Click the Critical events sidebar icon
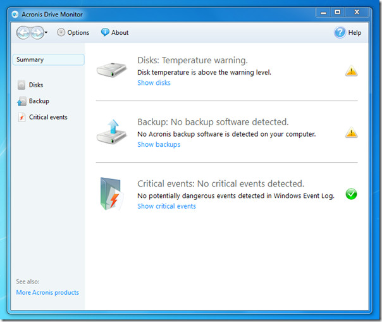The image size is (382, 322). [x=22, y=117]
